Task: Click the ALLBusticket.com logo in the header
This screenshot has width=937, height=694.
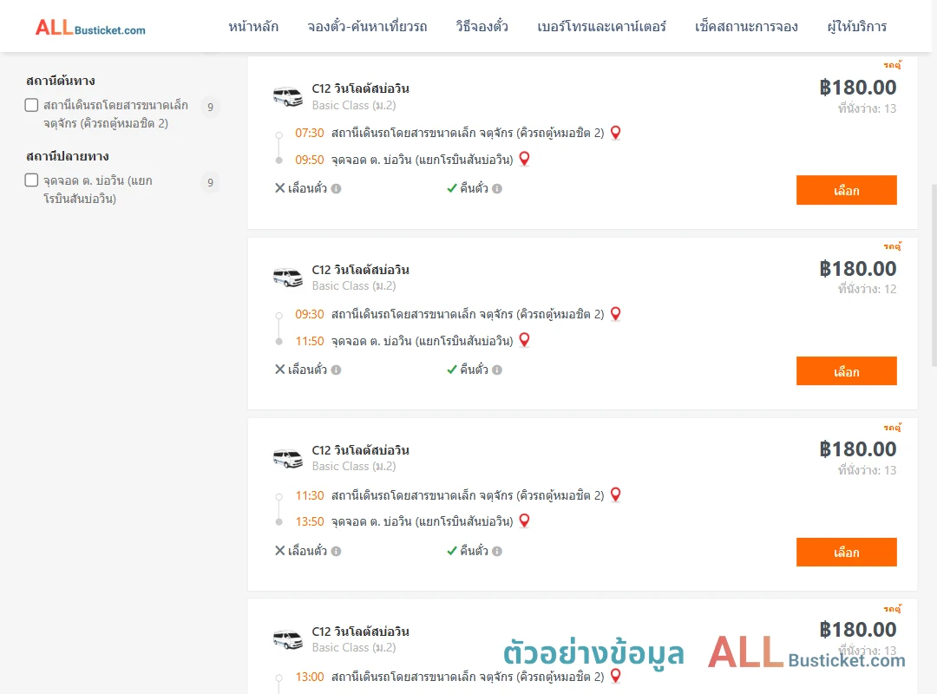Action: 90,28
